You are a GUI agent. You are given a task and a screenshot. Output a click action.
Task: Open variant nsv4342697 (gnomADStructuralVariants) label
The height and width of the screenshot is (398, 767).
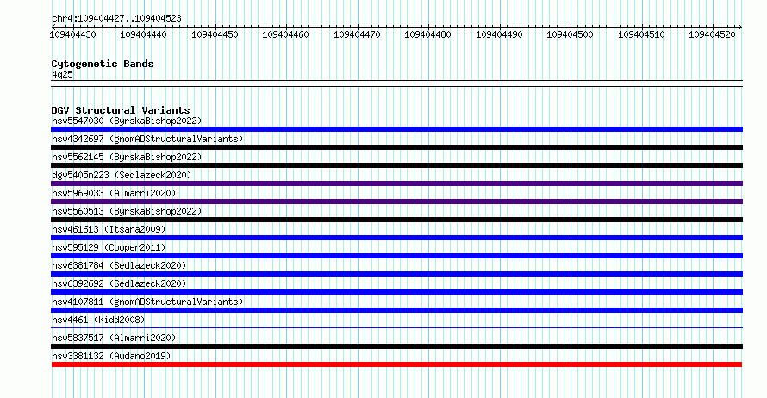point(147,139)
